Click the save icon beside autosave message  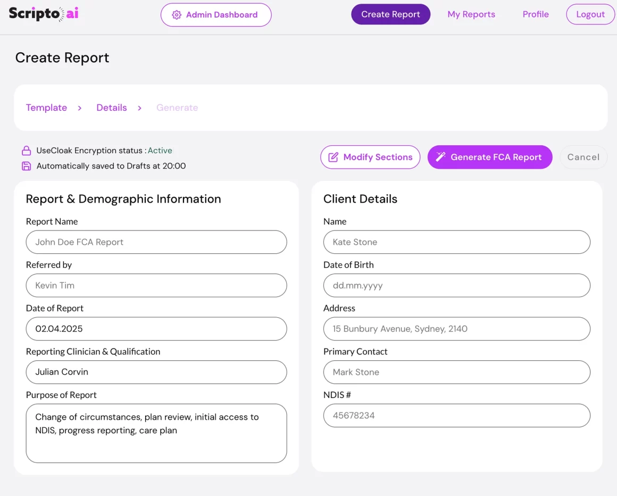pyautogui.click(x=26, y=166)
